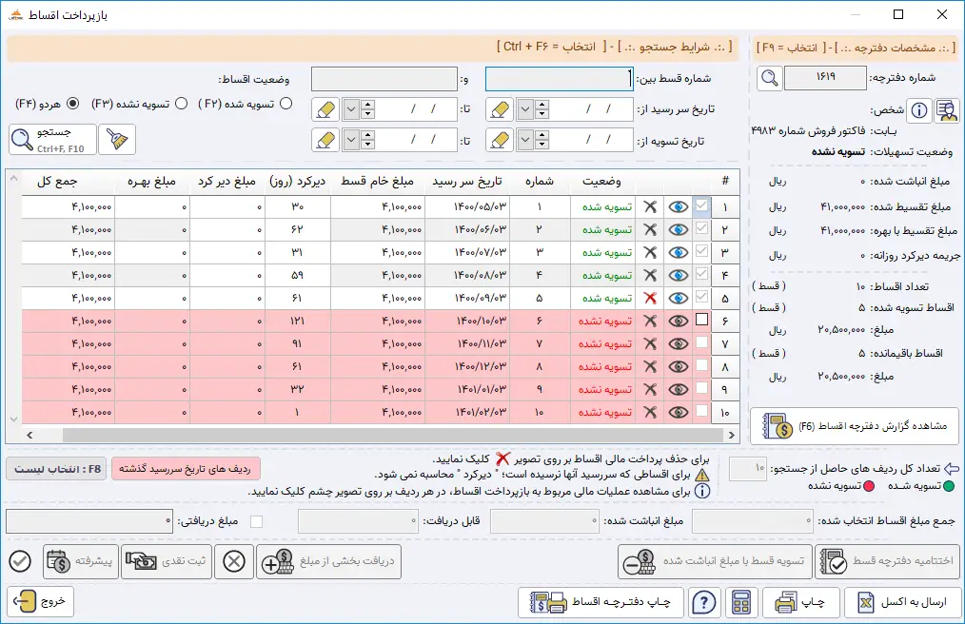This screenshot has height=624, width=965.
Task: Check the checkbox for installment row 6
Action: point(702,321)
